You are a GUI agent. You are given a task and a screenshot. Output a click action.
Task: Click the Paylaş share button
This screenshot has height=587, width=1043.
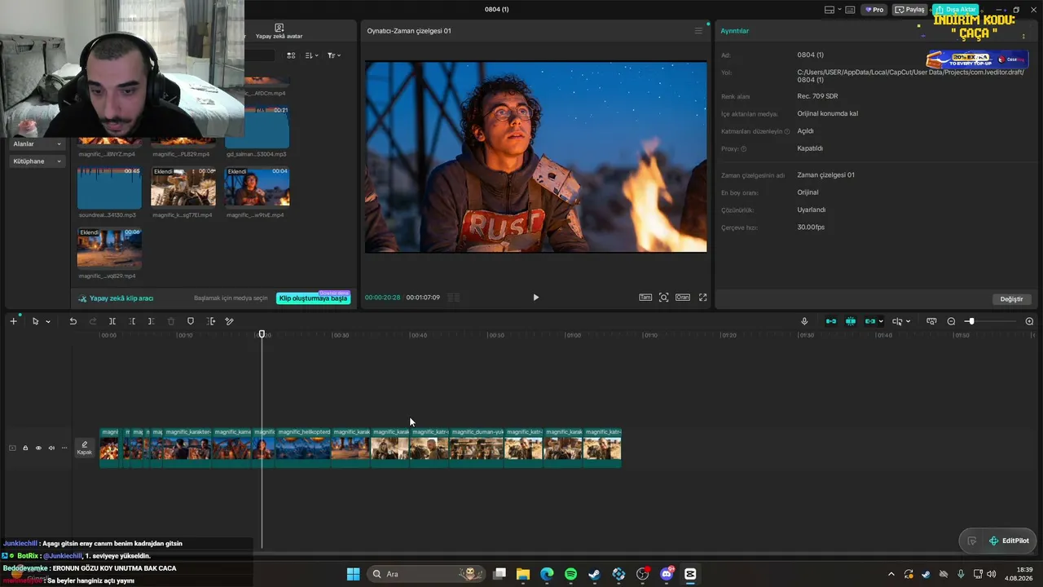pyautogui.click(x=911, y=10)
